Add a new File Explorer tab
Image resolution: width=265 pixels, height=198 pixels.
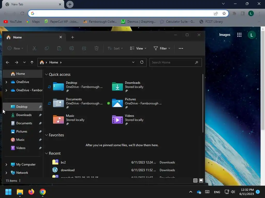72,37
